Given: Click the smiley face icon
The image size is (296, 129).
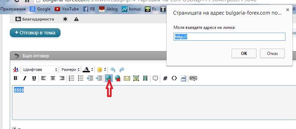Looking at the screenshot, I should pyautogui.click(x=100, y=70).
